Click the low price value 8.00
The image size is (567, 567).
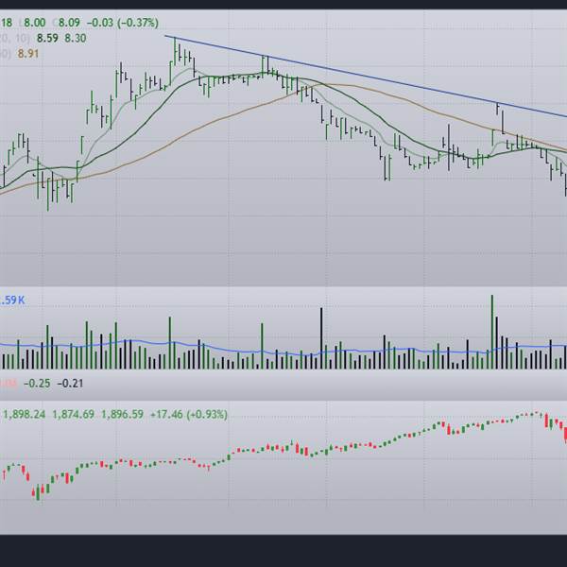coord(35,23)
